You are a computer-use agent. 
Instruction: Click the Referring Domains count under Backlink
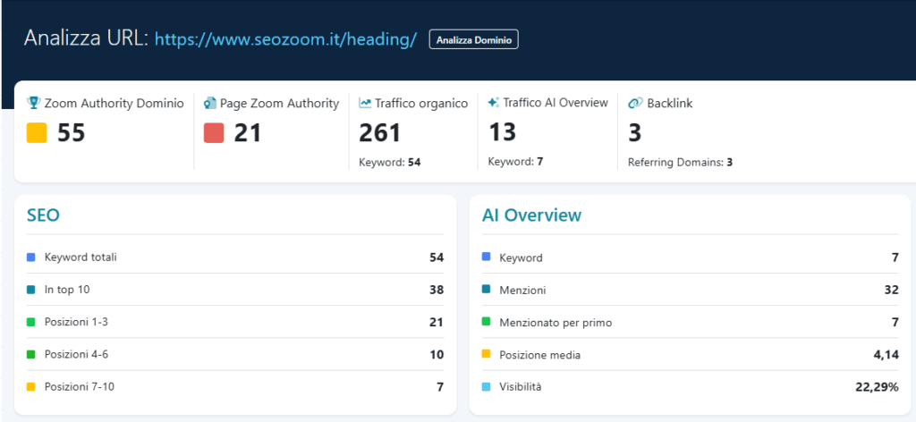(x=730, y=162)
